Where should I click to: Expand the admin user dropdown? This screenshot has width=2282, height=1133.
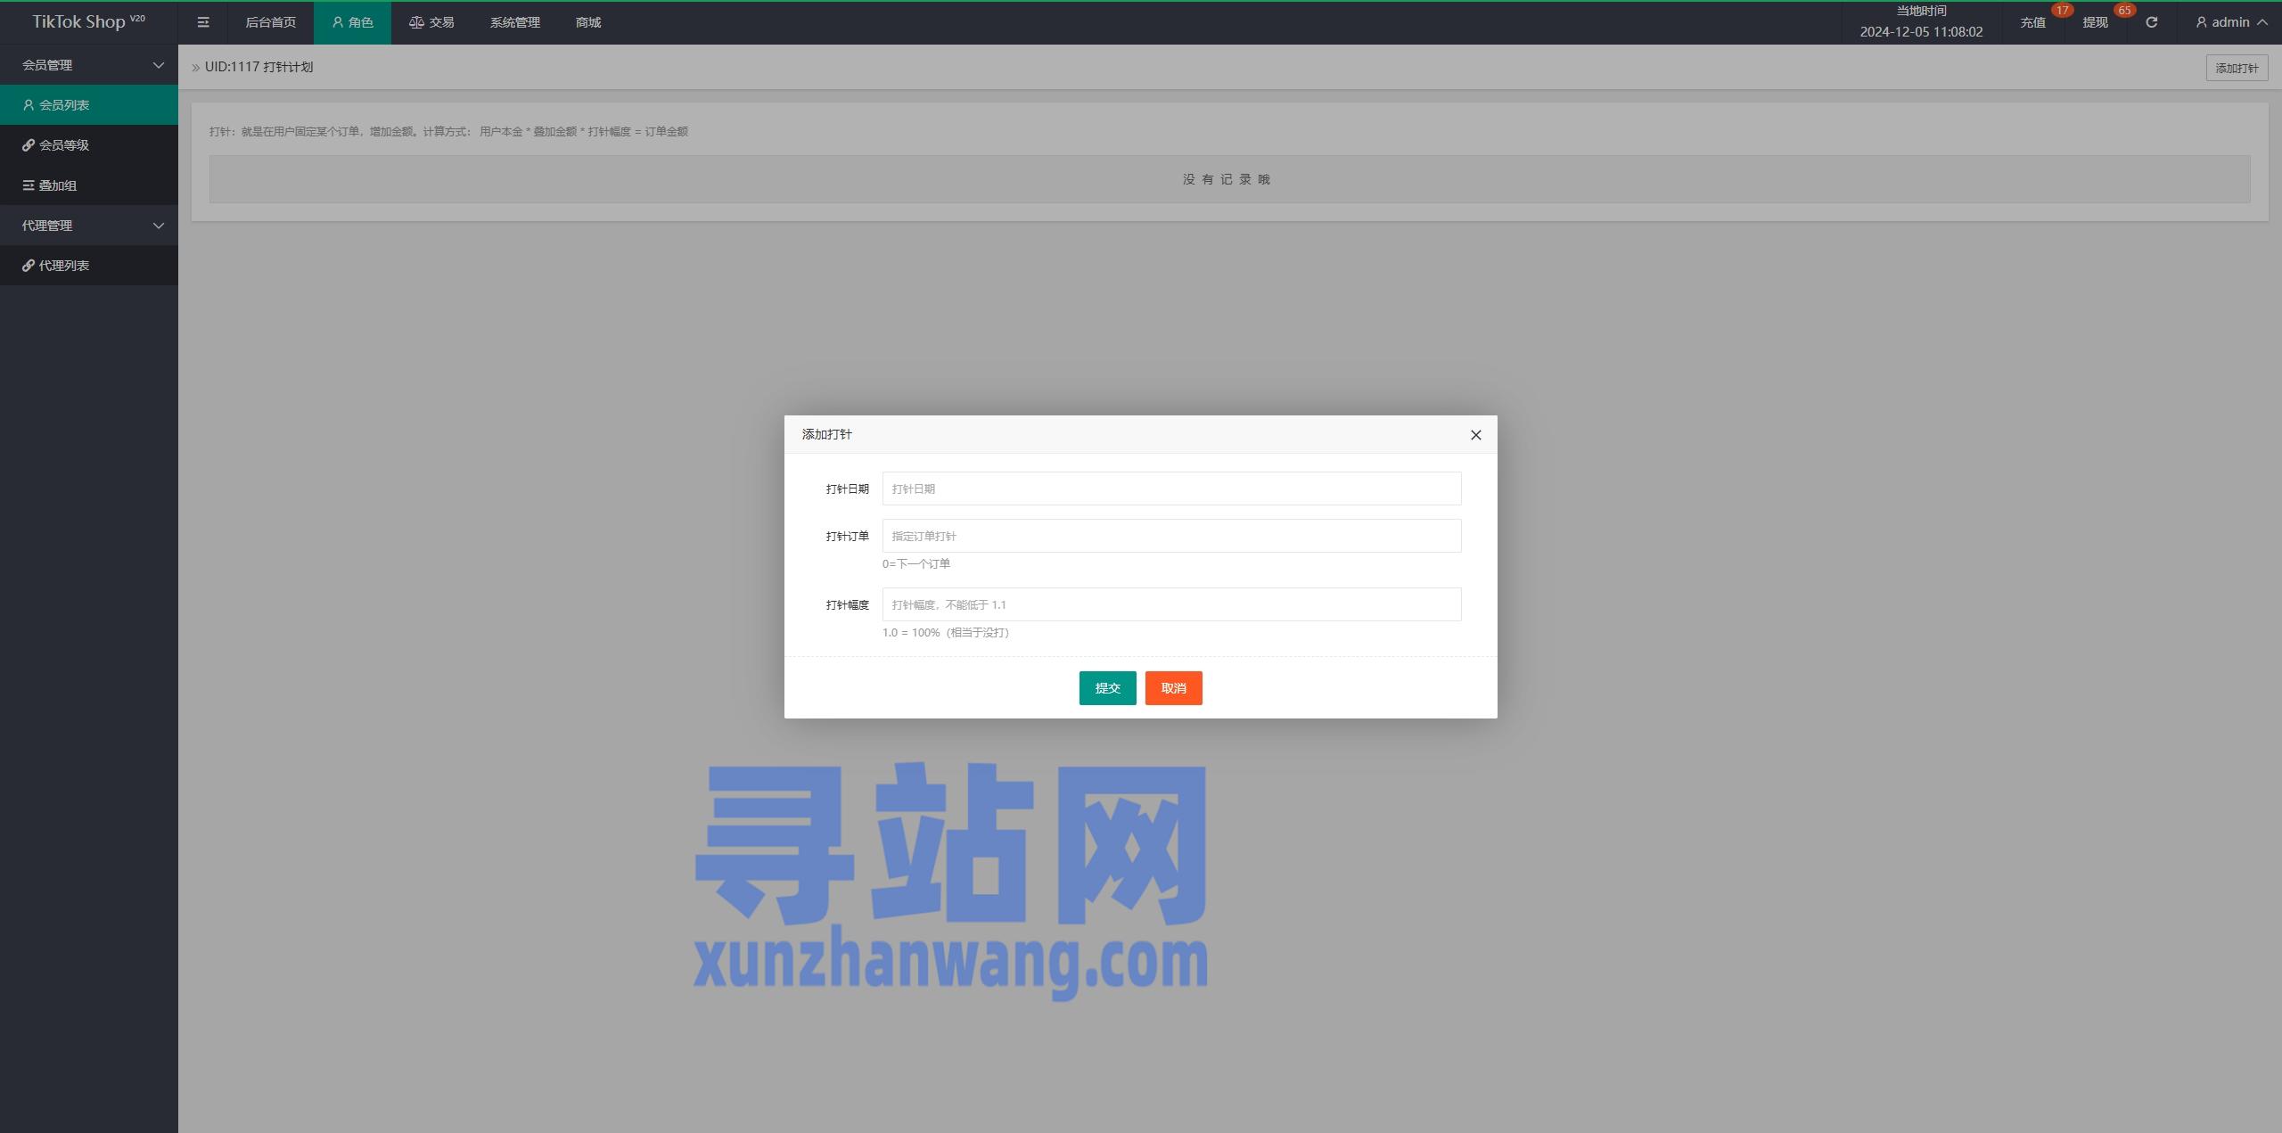pyautogui.click(x=2231, y=22)
